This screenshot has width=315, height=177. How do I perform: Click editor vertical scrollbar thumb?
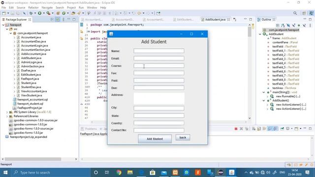[250, 31]
